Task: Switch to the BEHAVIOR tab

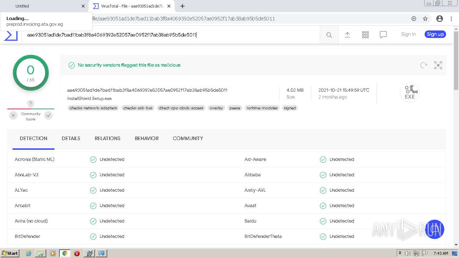Action: (147, 138)
